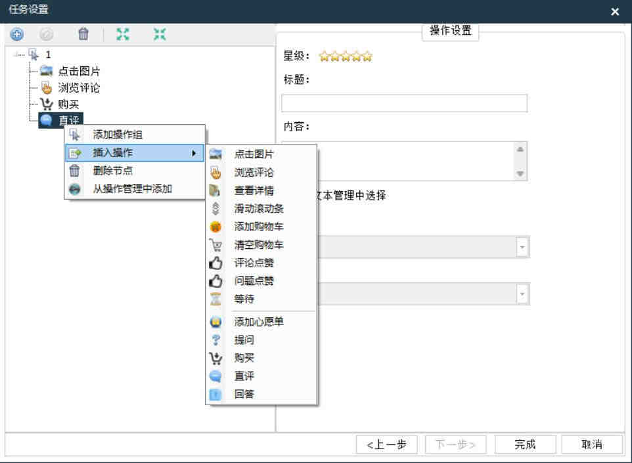Select 查看详情 from the submenu
Viewport: 632px width, 463px height.
pos(261,190)
